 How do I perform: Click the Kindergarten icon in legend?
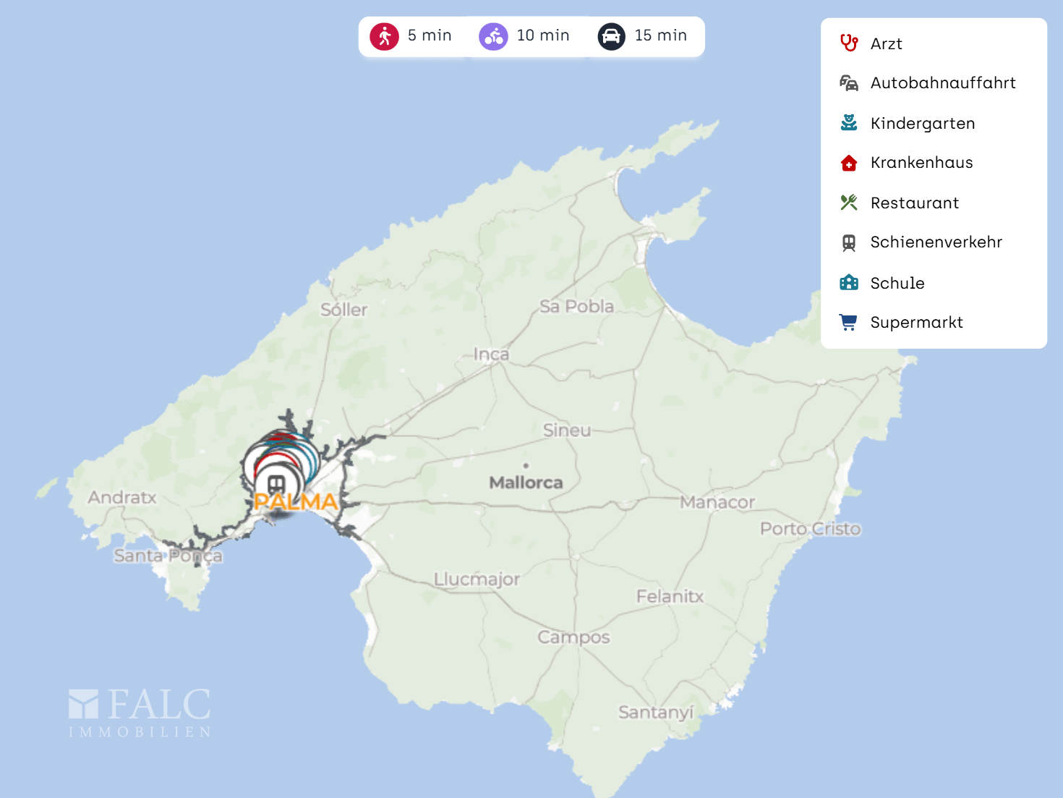coord(849,123)
